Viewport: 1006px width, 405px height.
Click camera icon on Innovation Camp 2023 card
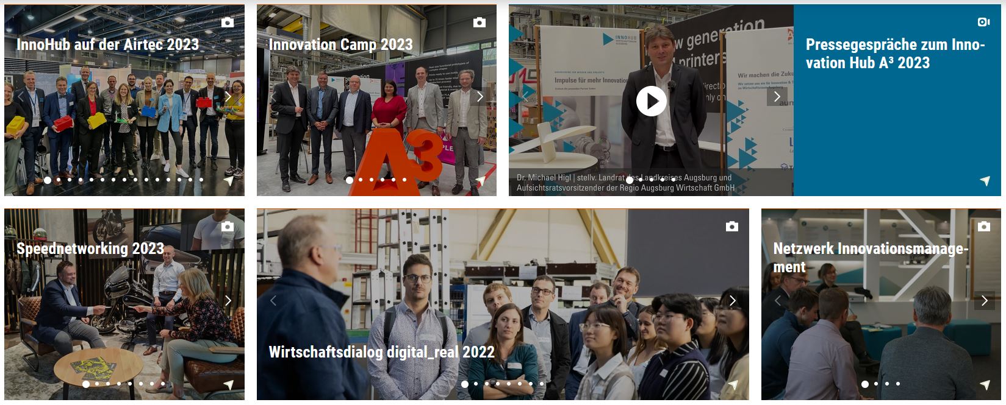coord(480,23)
